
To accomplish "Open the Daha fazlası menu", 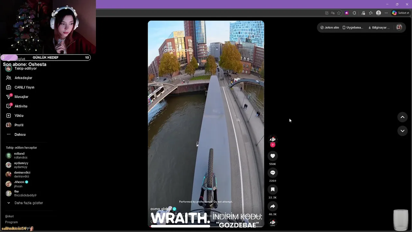I will (16, 135).
